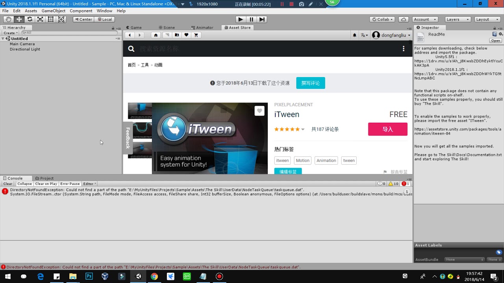The height and width of the screenshot is (283, 504).
Task: Toggle Error Pause in Console
Action: [70, 184]
